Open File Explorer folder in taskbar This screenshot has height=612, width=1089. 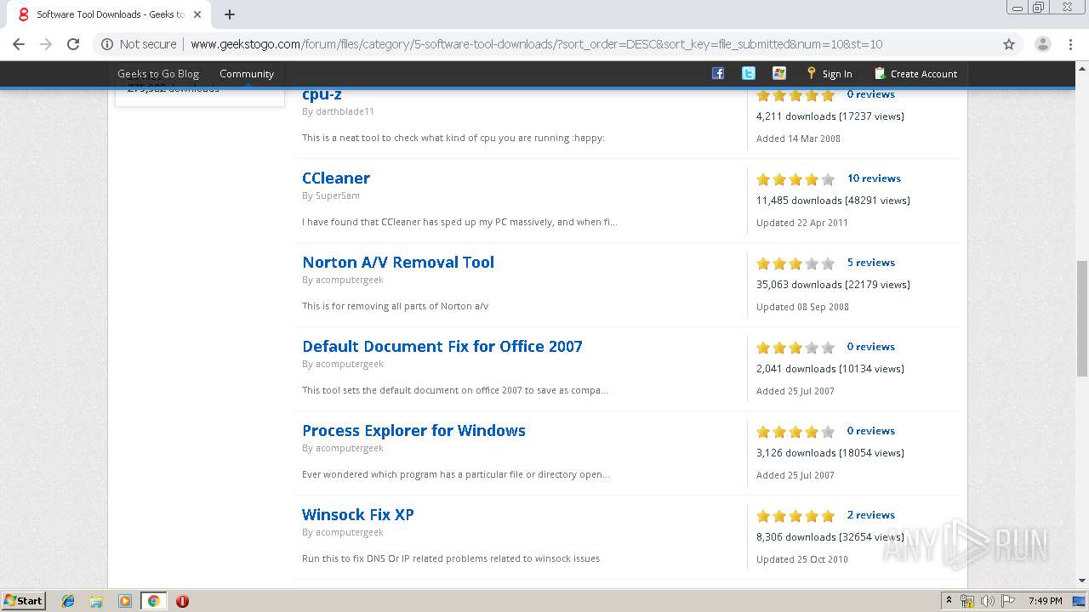[x=96, y=601]
